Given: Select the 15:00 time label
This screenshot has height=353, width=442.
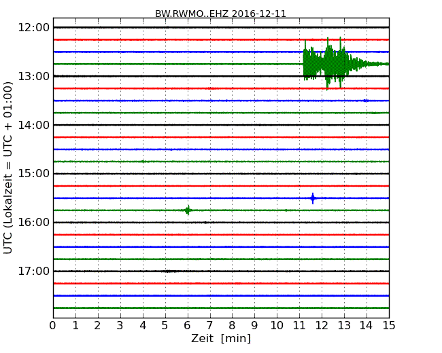Looking at the screenshot, I should tap(34, 174).
